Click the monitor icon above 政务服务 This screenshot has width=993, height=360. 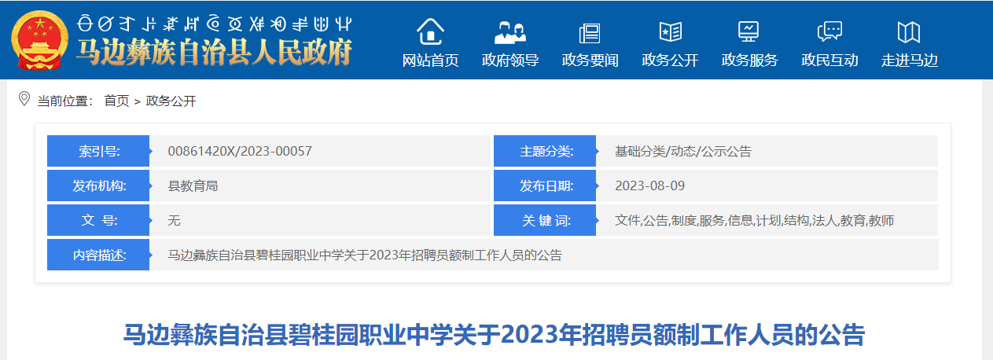[x=748, y=31]
